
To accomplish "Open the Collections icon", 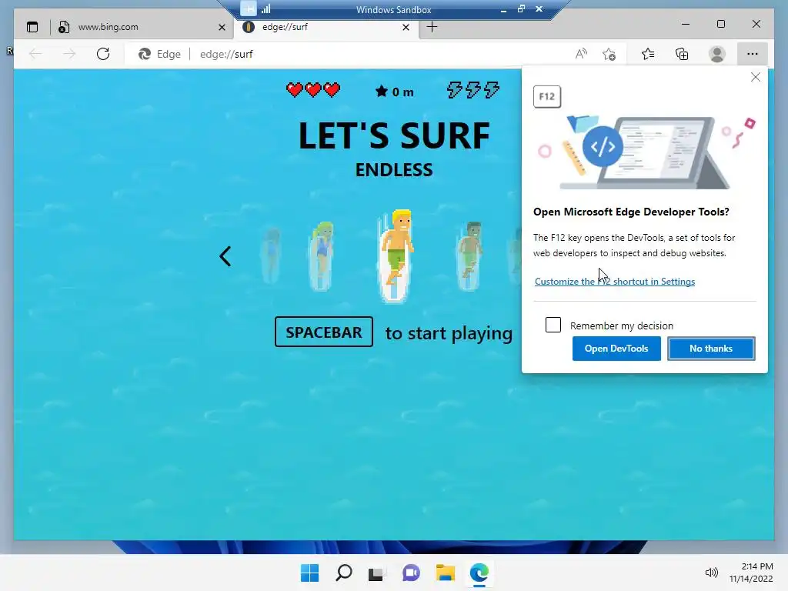I will [x=682, y=54].
